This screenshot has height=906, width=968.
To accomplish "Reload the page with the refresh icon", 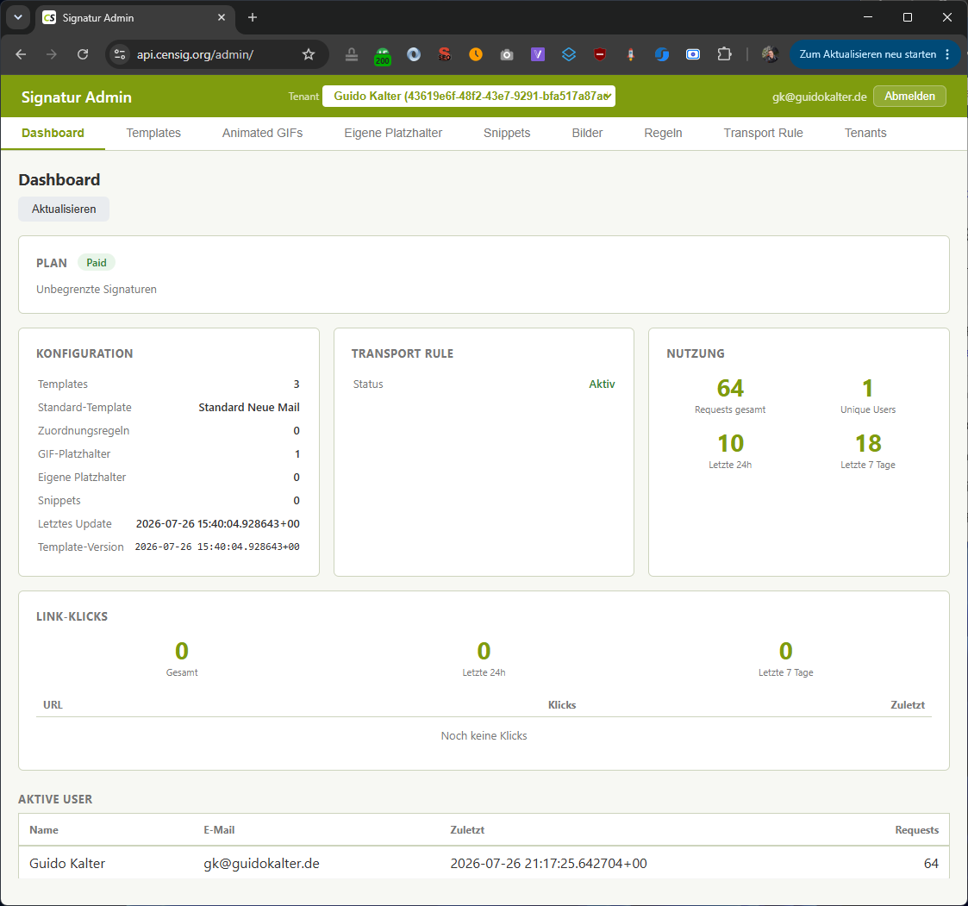I will pyautogui.click(x=83, y=54).
